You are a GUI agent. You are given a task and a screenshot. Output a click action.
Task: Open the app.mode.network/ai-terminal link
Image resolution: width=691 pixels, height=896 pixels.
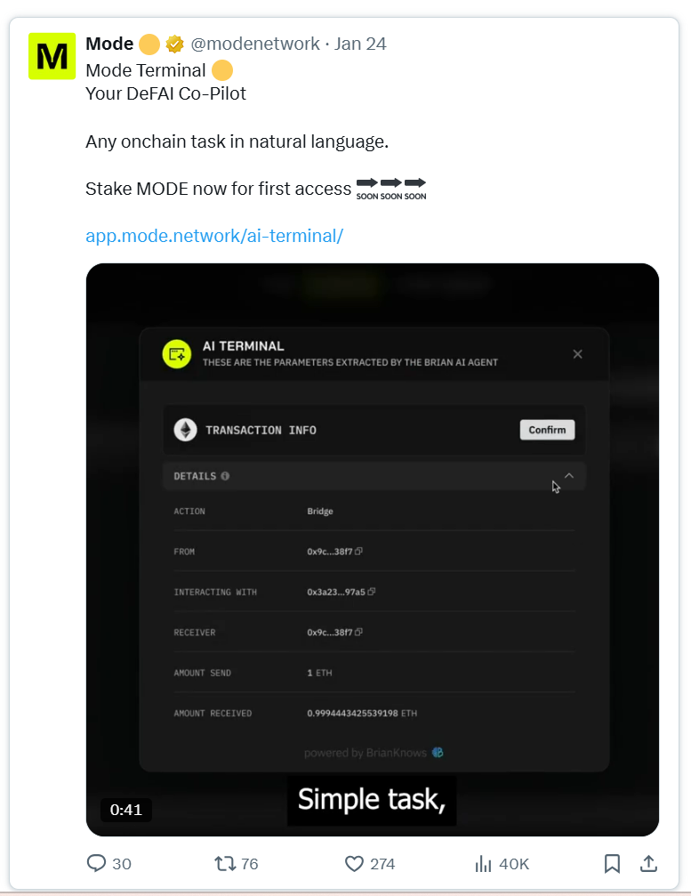(213, 236)
